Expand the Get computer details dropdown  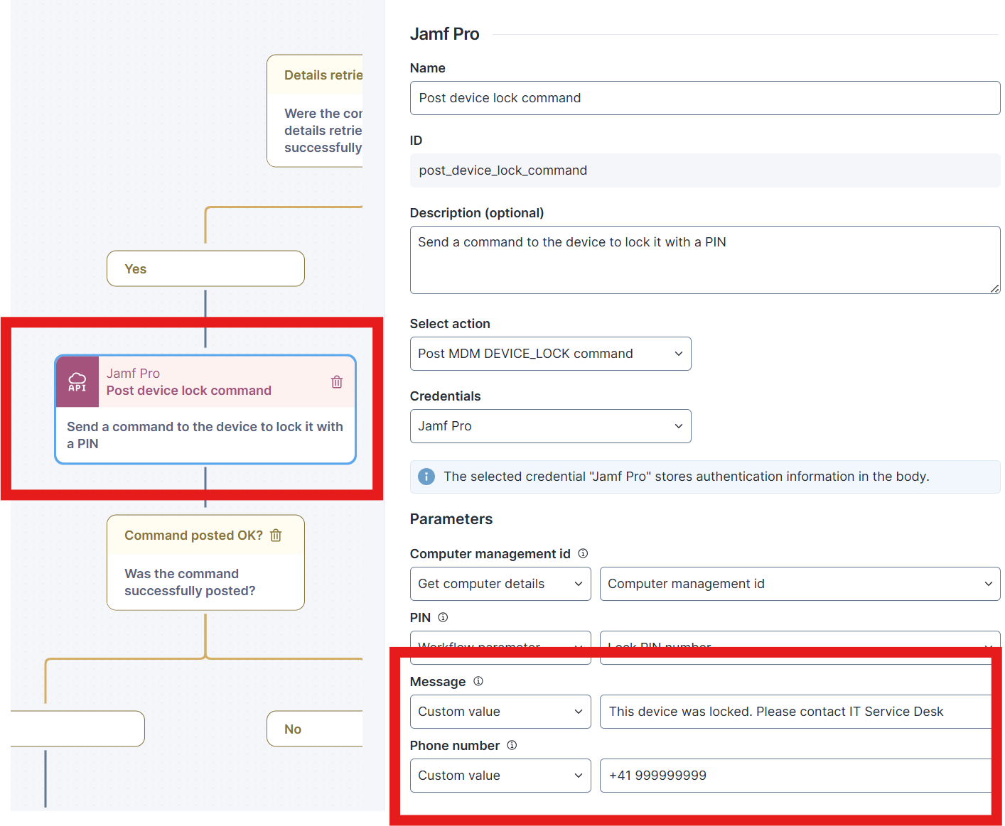[500, 584]
